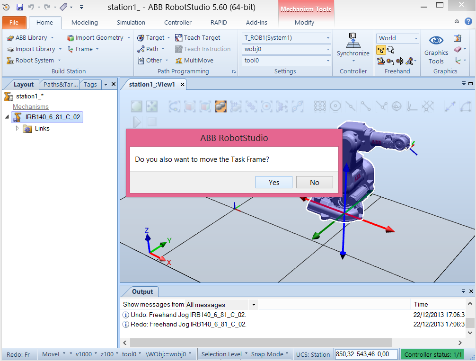Click the Path tool
Viewport: 476px width, 361px height.
click(x=150, y=49)
